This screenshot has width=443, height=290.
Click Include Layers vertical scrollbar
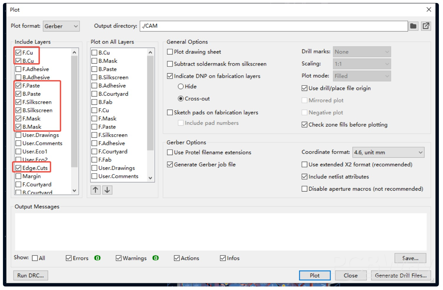coord(75,112)
